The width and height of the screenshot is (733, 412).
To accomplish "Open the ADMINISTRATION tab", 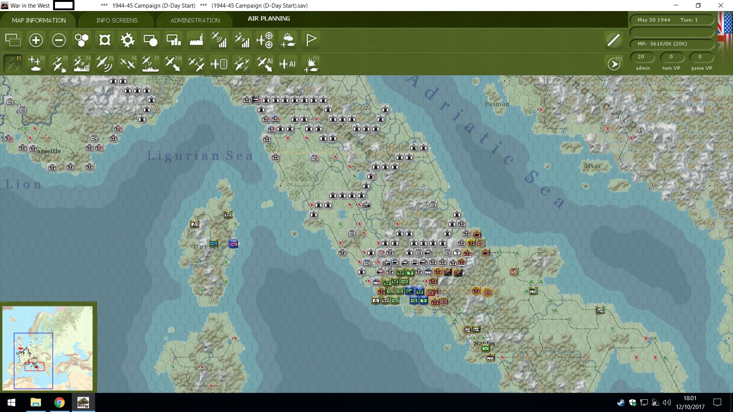I will tap(195, 20).
